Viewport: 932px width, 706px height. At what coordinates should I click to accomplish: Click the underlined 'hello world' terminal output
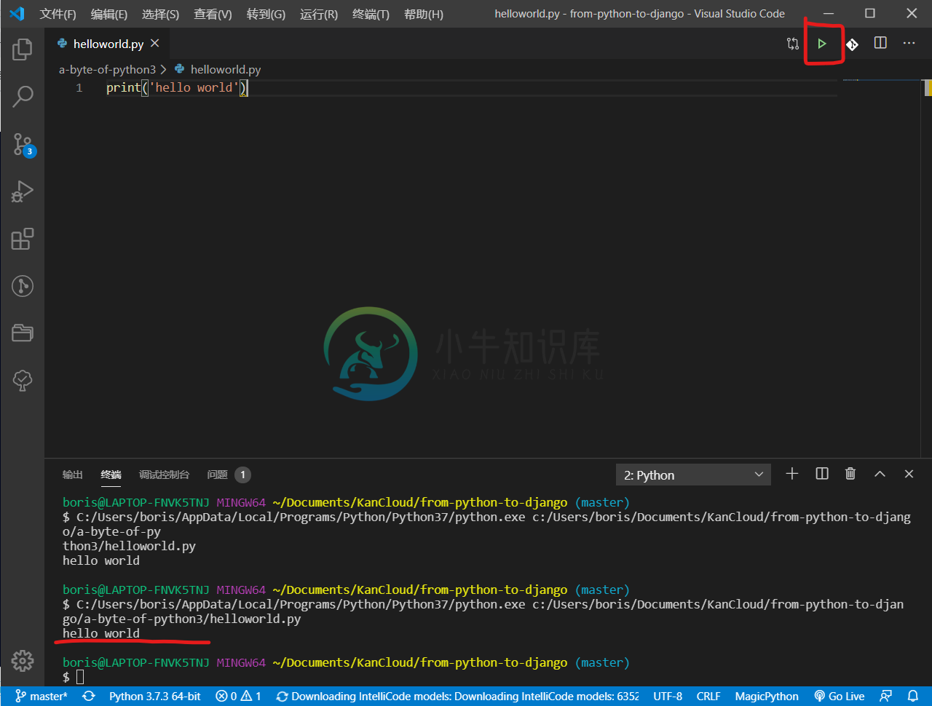point(101,633)
